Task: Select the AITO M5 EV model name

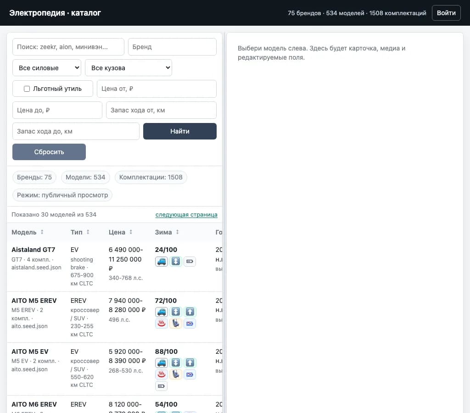Action: pyautogui.click(x=30, y=352)
